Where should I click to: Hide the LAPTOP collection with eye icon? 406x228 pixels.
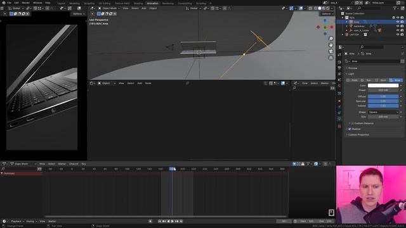click(398, 34)
